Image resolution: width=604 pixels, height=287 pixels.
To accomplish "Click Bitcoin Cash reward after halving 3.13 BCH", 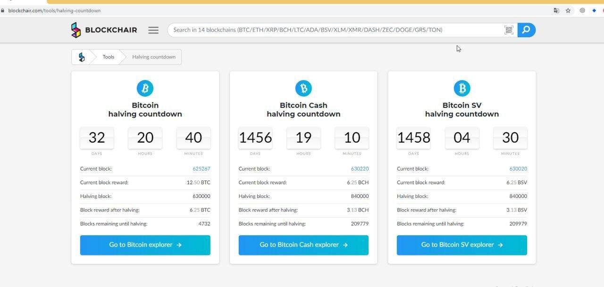I will pos(358,210).
